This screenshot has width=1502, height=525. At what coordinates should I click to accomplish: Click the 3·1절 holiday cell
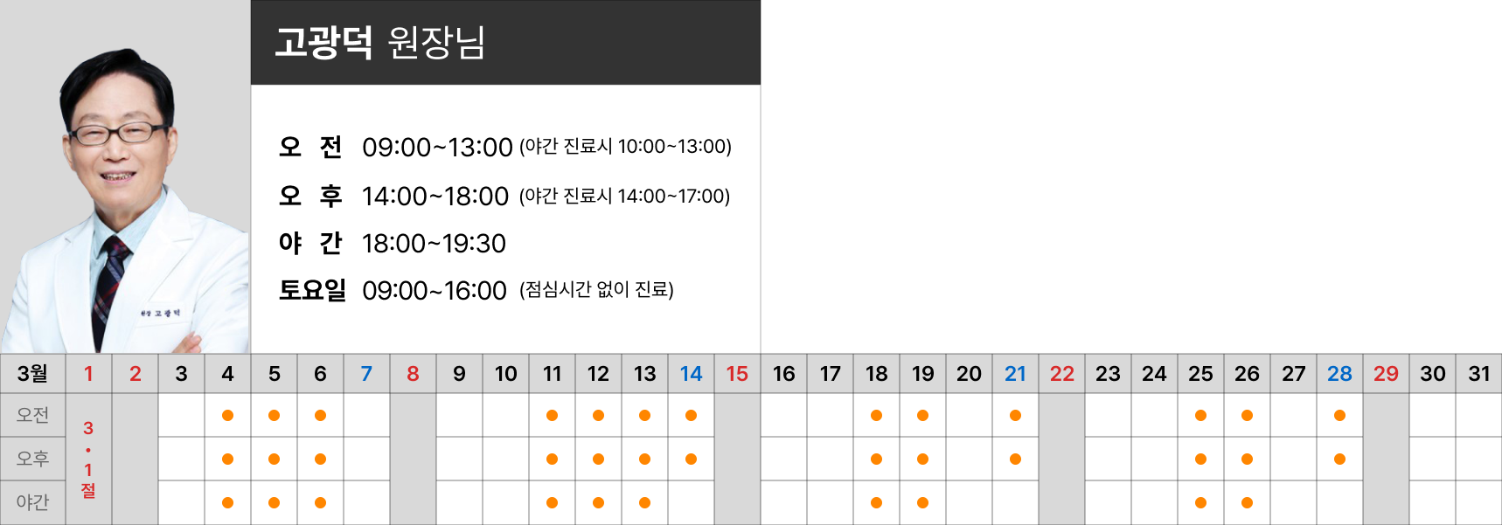88,459
